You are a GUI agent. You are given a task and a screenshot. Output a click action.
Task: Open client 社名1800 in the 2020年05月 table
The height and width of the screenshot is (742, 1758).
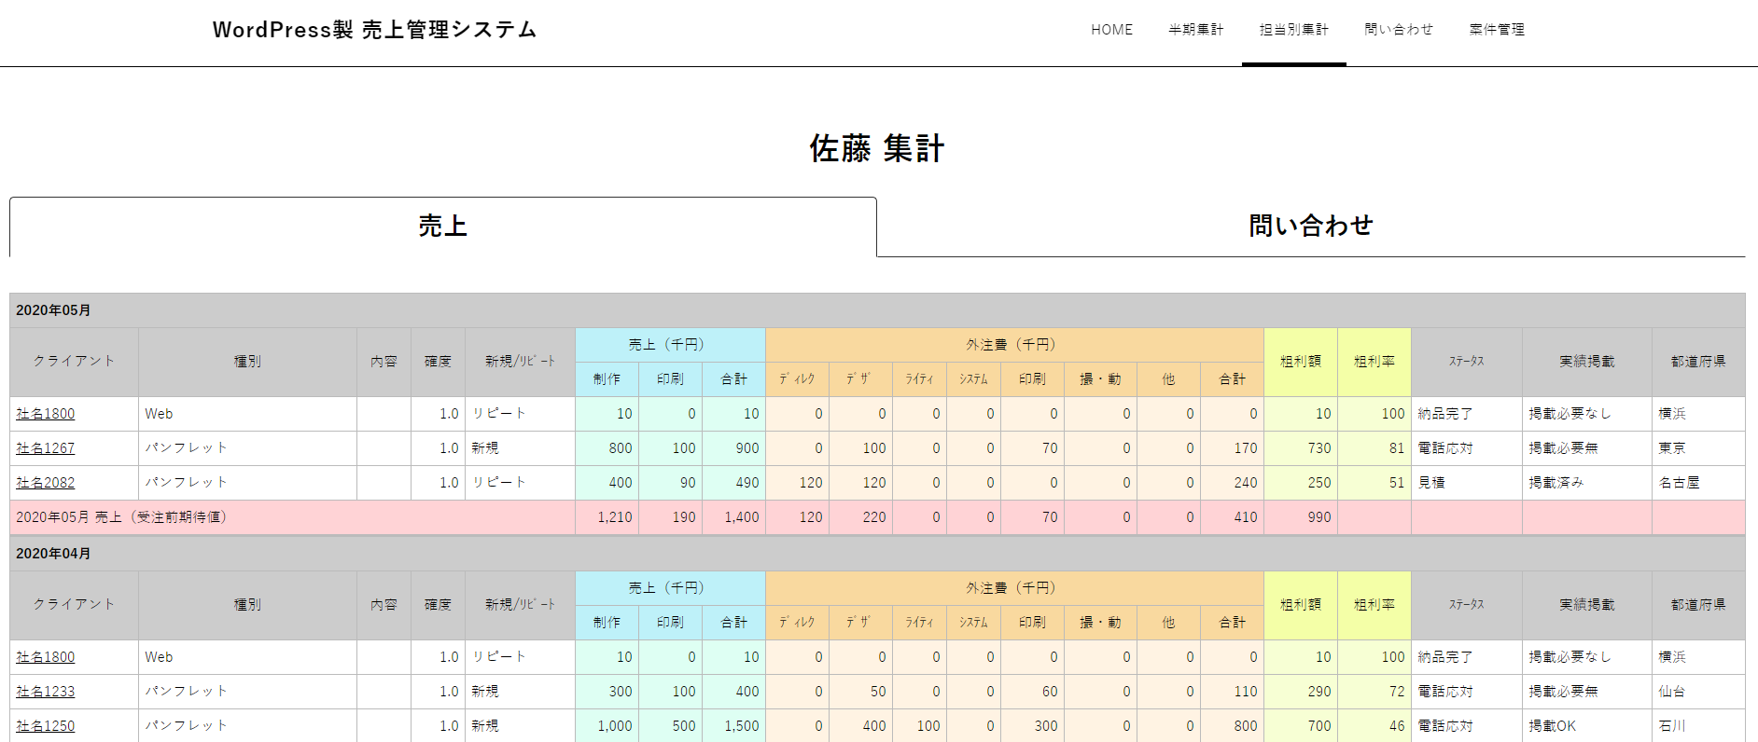pyautogui.click(x=46, y=414)
